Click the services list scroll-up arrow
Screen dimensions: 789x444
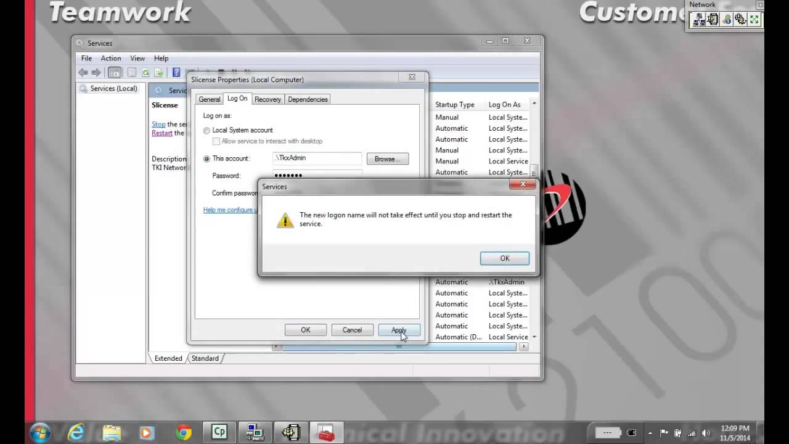point(534,104)
